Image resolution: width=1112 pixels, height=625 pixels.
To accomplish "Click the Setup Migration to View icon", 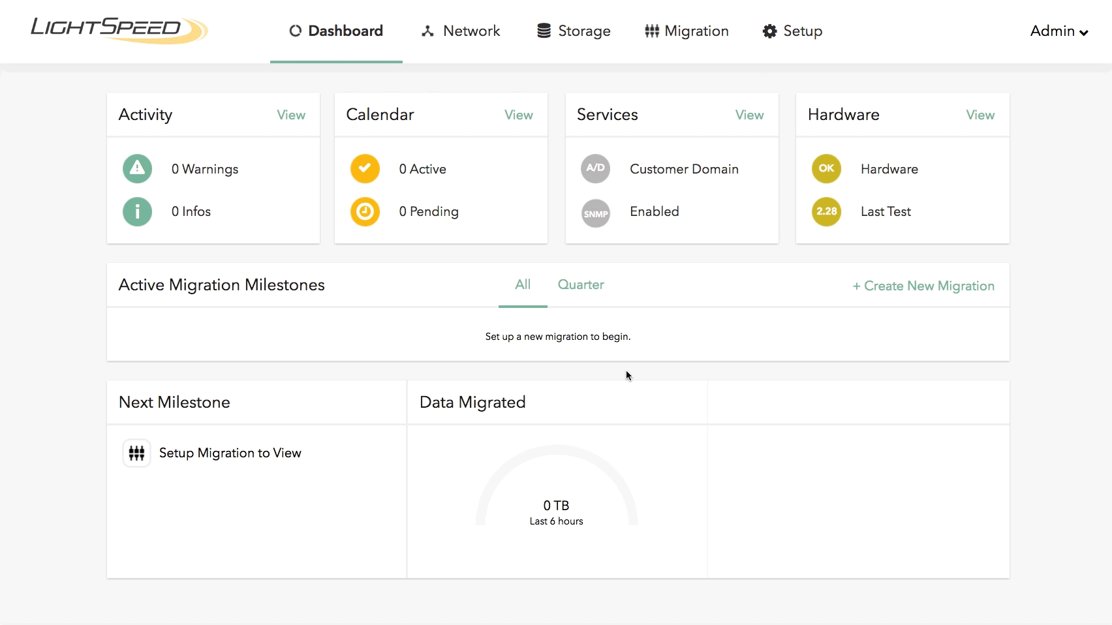I will click(x=136, y=453).
